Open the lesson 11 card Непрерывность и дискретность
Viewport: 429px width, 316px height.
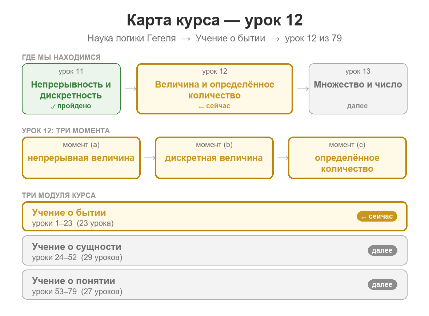(71, 89)
